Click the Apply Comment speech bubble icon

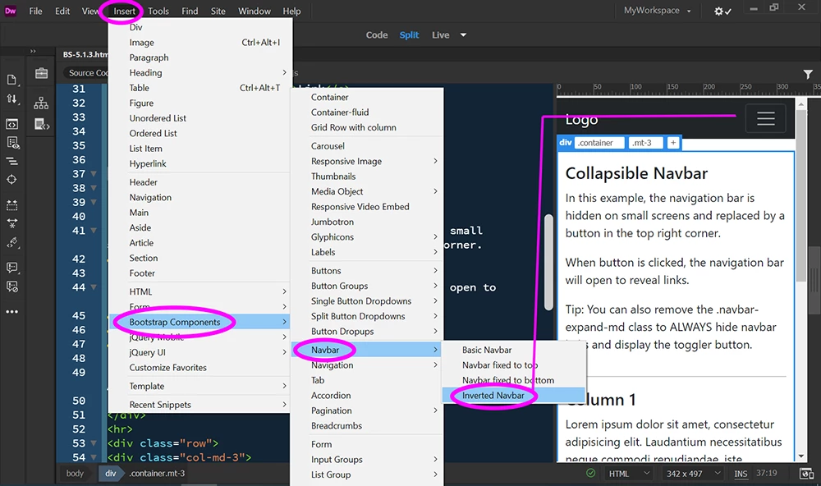tap(11, 268)
